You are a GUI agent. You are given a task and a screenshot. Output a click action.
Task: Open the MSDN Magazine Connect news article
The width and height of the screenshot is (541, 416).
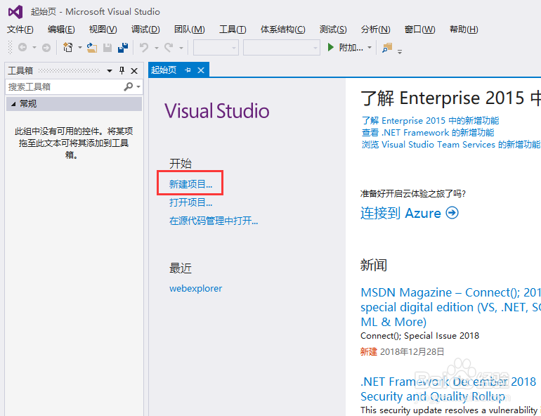click(x=450, y=307)
